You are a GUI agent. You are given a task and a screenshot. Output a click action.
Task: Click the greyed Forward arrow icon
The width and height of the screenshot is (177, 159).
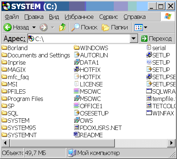(x=44, y=27)
